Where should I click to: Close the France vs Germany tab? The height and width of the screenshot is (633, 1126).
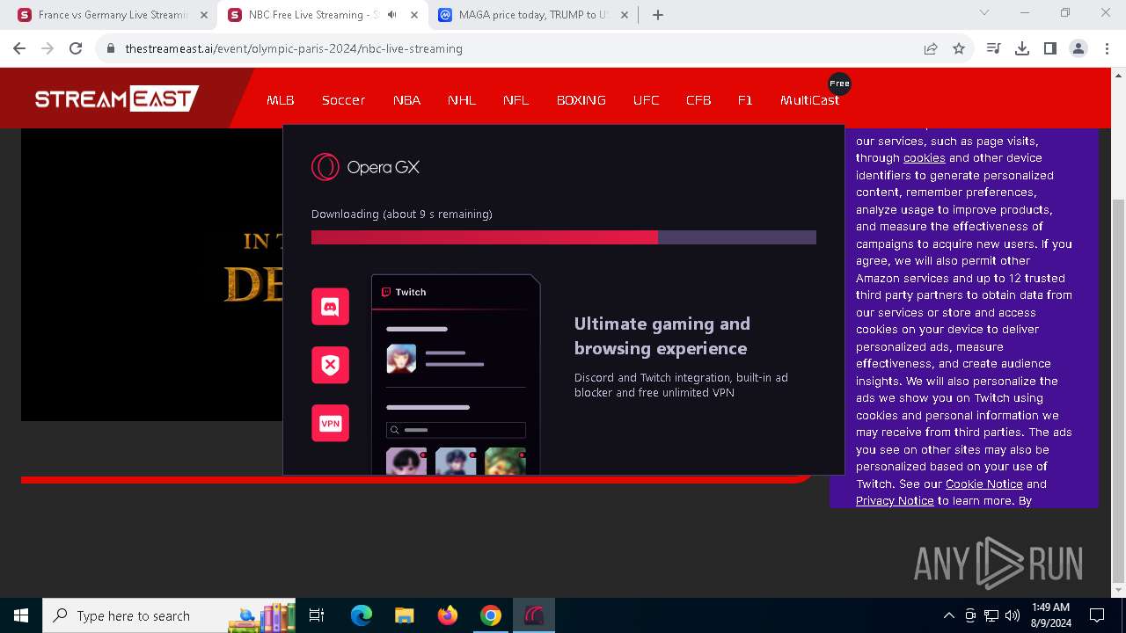click(x=203, y=15)
